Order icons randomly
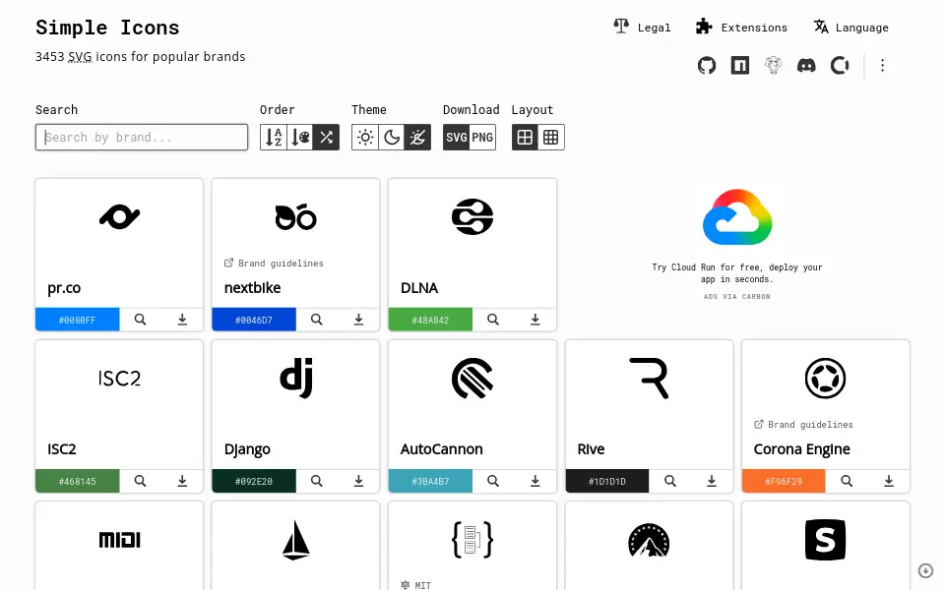945x590 pixels. click(327, 138)
